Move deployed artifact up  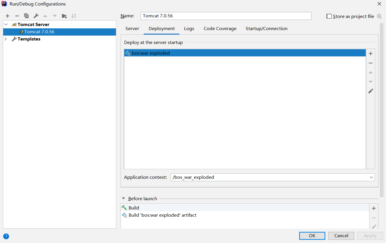pyautogui.click(x=371, y=73)
